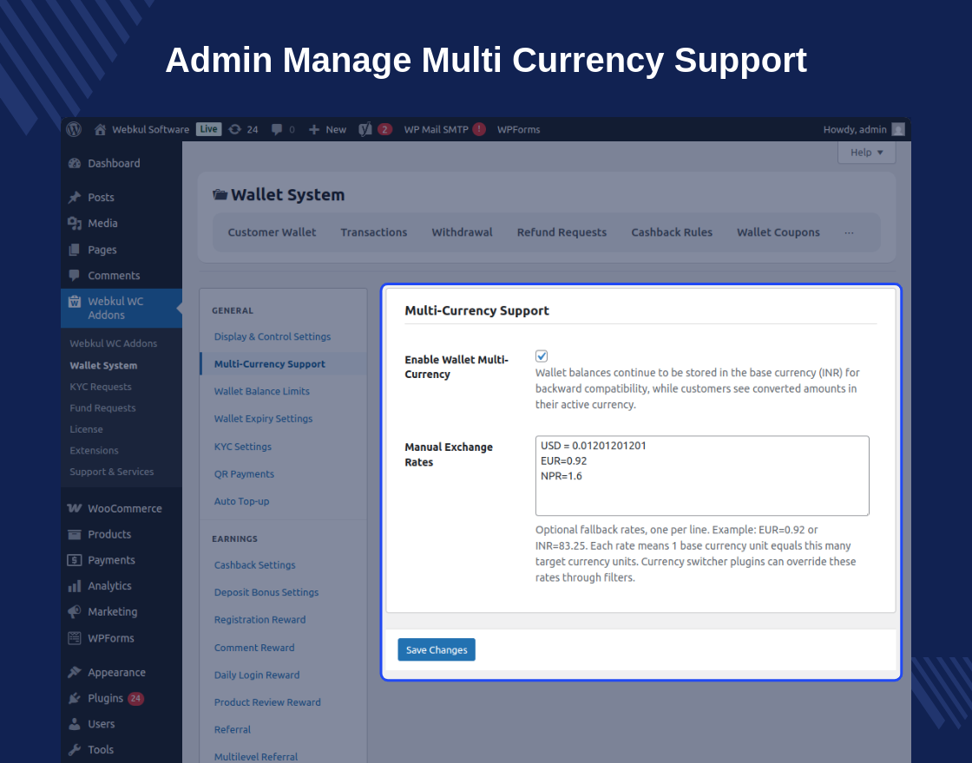The width and height of the screenshot is (972, 763).
Task: Click the Media icon in sidebar
Action: [x=75, y=224]
